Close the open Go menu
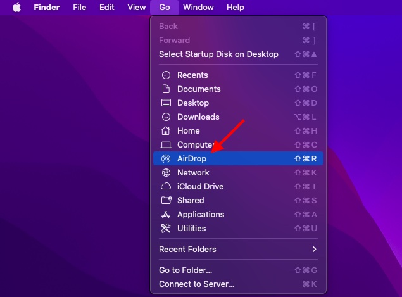 point(165,7)
